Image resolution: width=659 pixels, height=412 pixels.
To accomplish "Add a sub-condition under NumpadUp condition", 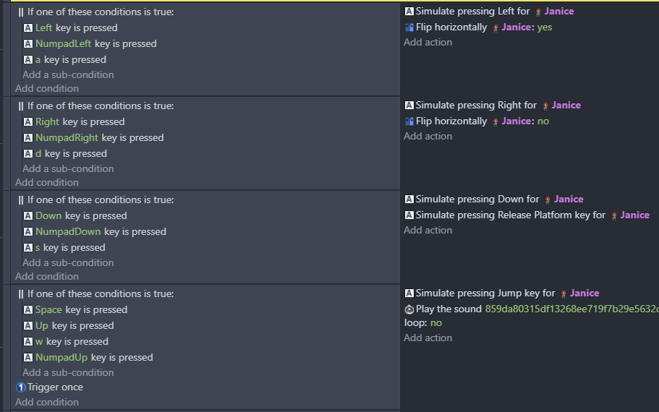I will [x=68, y=373].
